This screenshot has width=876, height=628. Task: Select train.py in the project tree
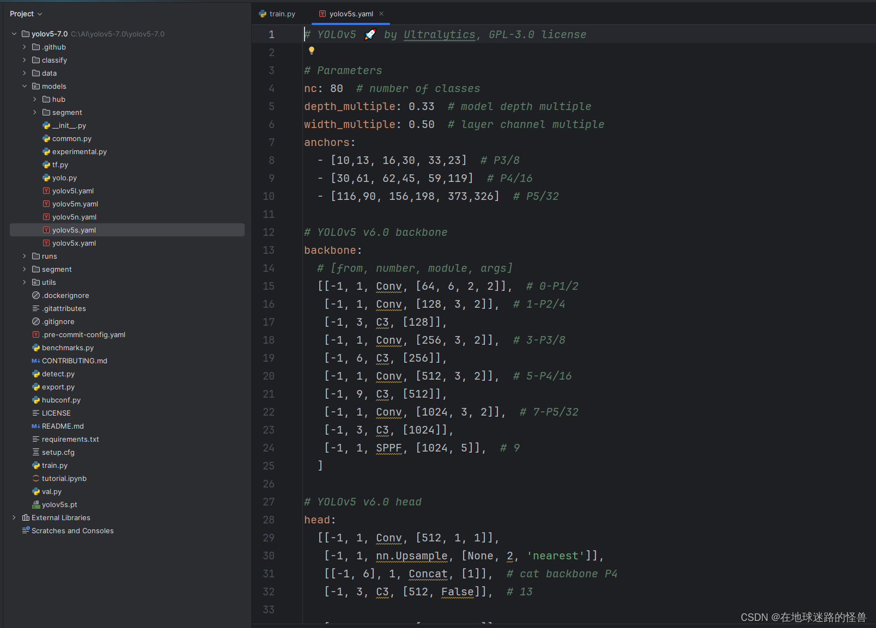pos(54,465)
